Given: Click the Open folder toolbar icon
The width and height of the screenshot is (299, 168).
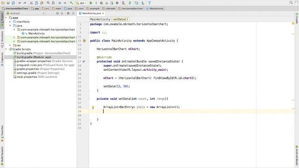Looking at the screenshot, I should tap(3, 3).
